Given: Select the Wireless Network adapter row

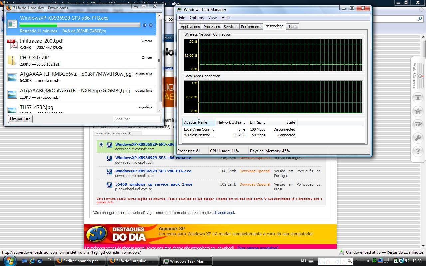Looking at the screenshot, I should coord(240,135).
